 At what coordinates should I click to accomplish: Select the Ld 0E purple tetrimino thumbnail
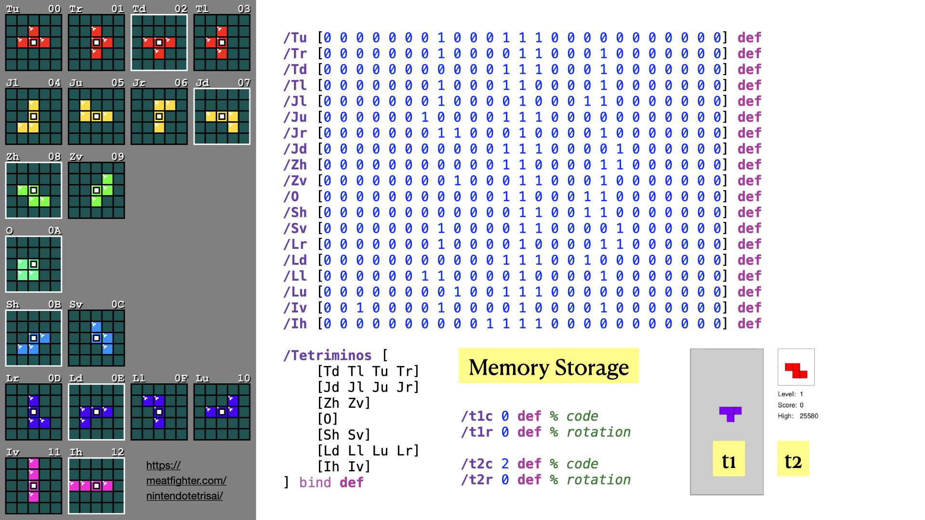click(96, 412)
